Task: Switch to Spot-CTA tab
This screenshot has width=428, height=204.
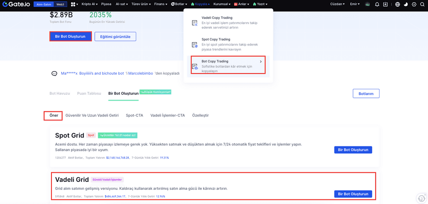Action: tap(134, 115)
